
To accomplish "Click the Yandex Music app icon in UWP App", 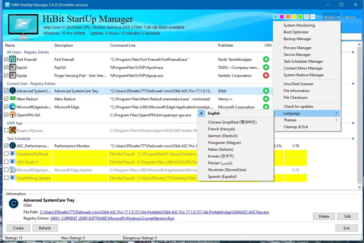I will coord(13,130).
